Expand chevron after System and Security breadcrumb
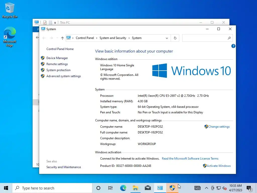The width and height of the screenshot is (257, 193). coord(129,38)
